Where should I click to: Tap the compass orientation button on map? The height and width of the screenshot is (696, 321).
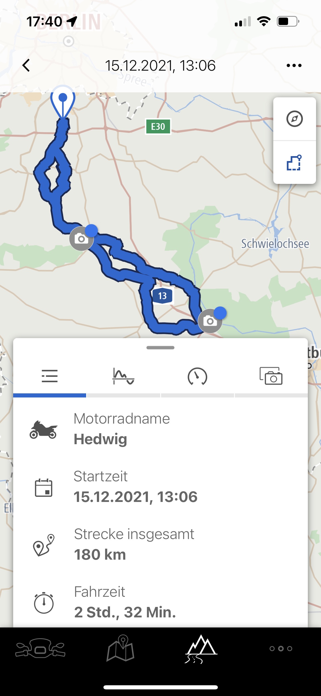pyautogui.click(x=294, y=119)
